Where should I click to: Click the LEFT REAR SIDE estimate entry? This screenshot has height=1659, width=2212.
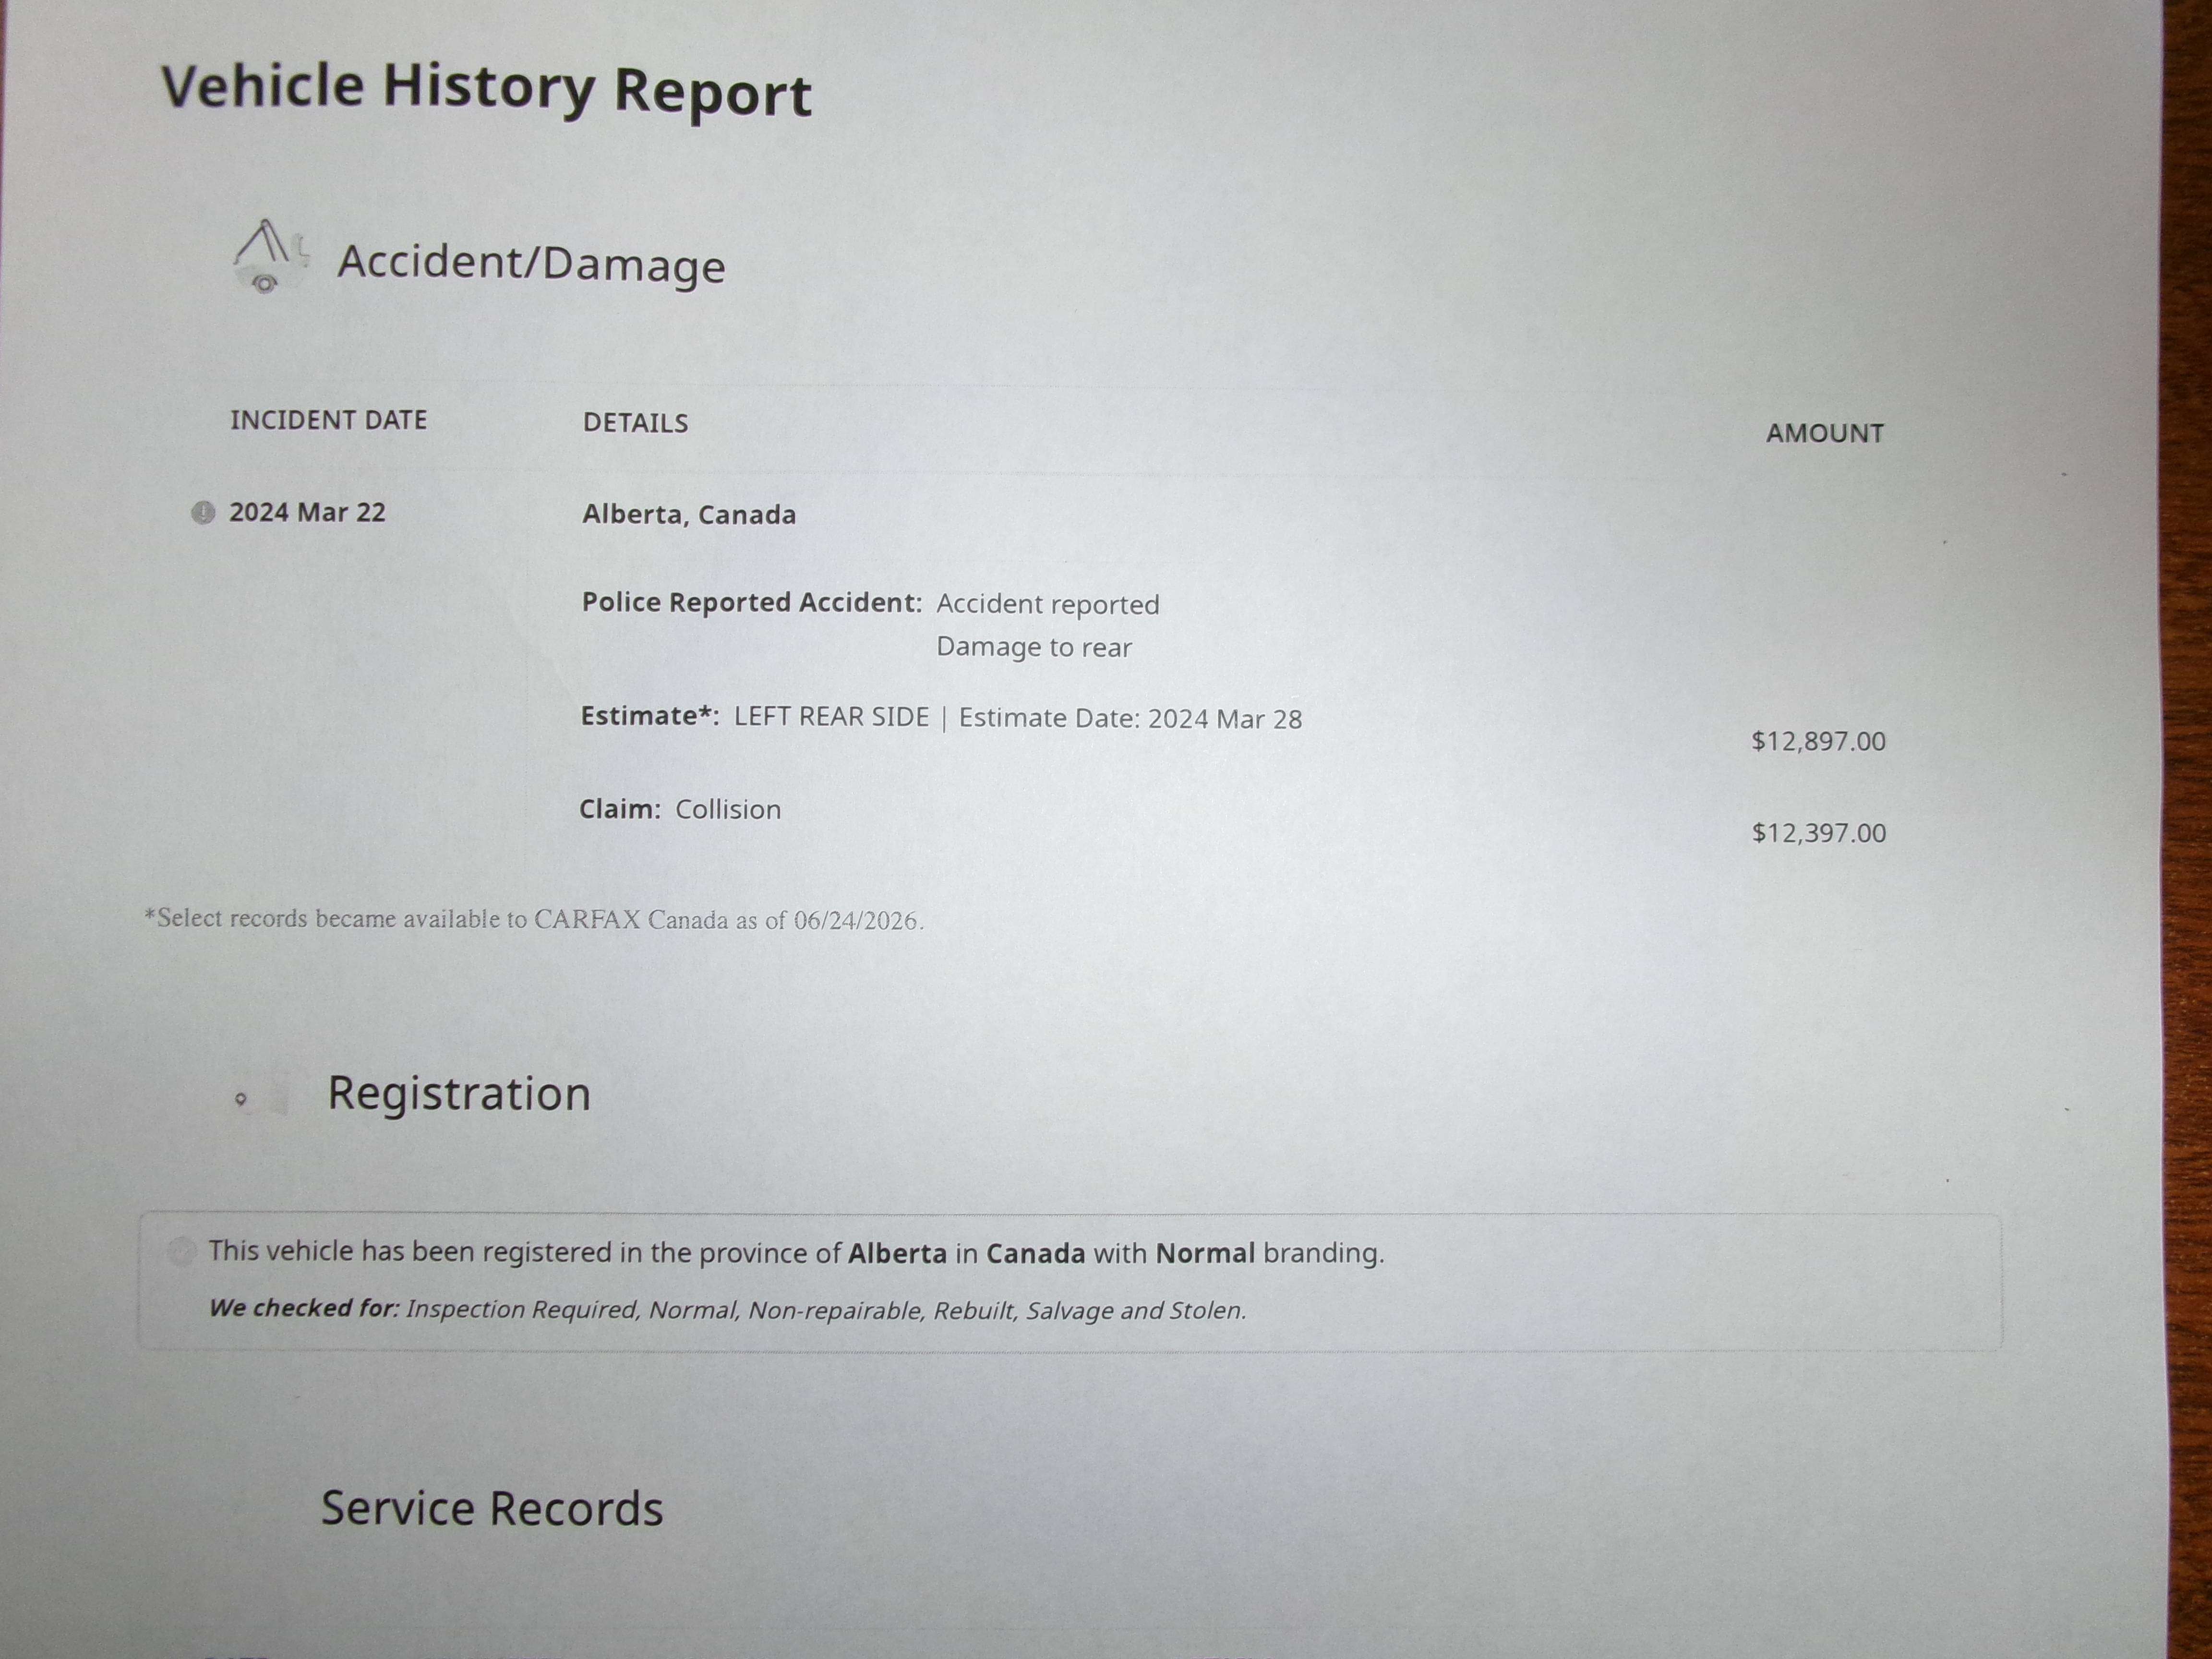tap(831, 717)
